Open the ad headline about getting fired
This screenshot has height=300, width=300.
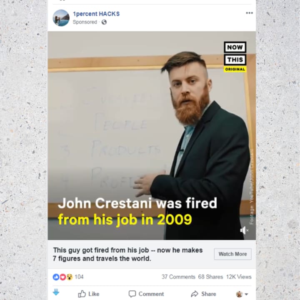coord(127,254)
